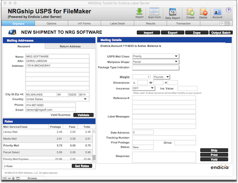Image resolution: width=238 pixels, height=183 pixels.
Task: Click the Ship button
Action: pos(214,150)
